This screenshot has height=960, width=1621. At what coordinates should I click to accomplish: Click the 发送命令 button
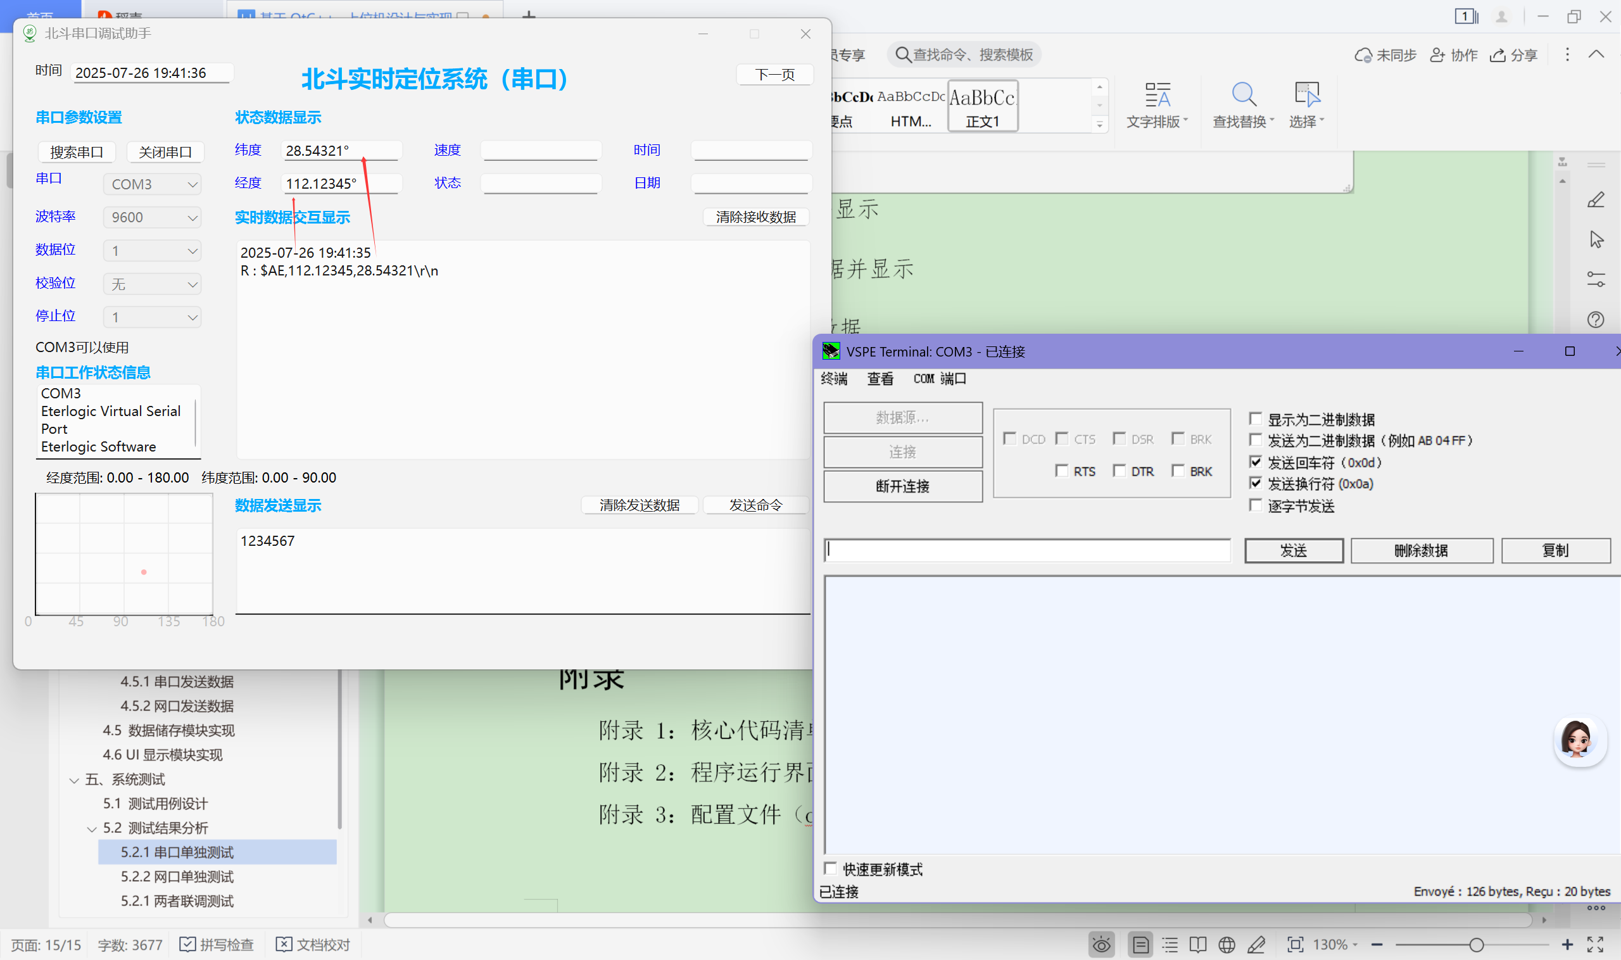tap(755, 505)
